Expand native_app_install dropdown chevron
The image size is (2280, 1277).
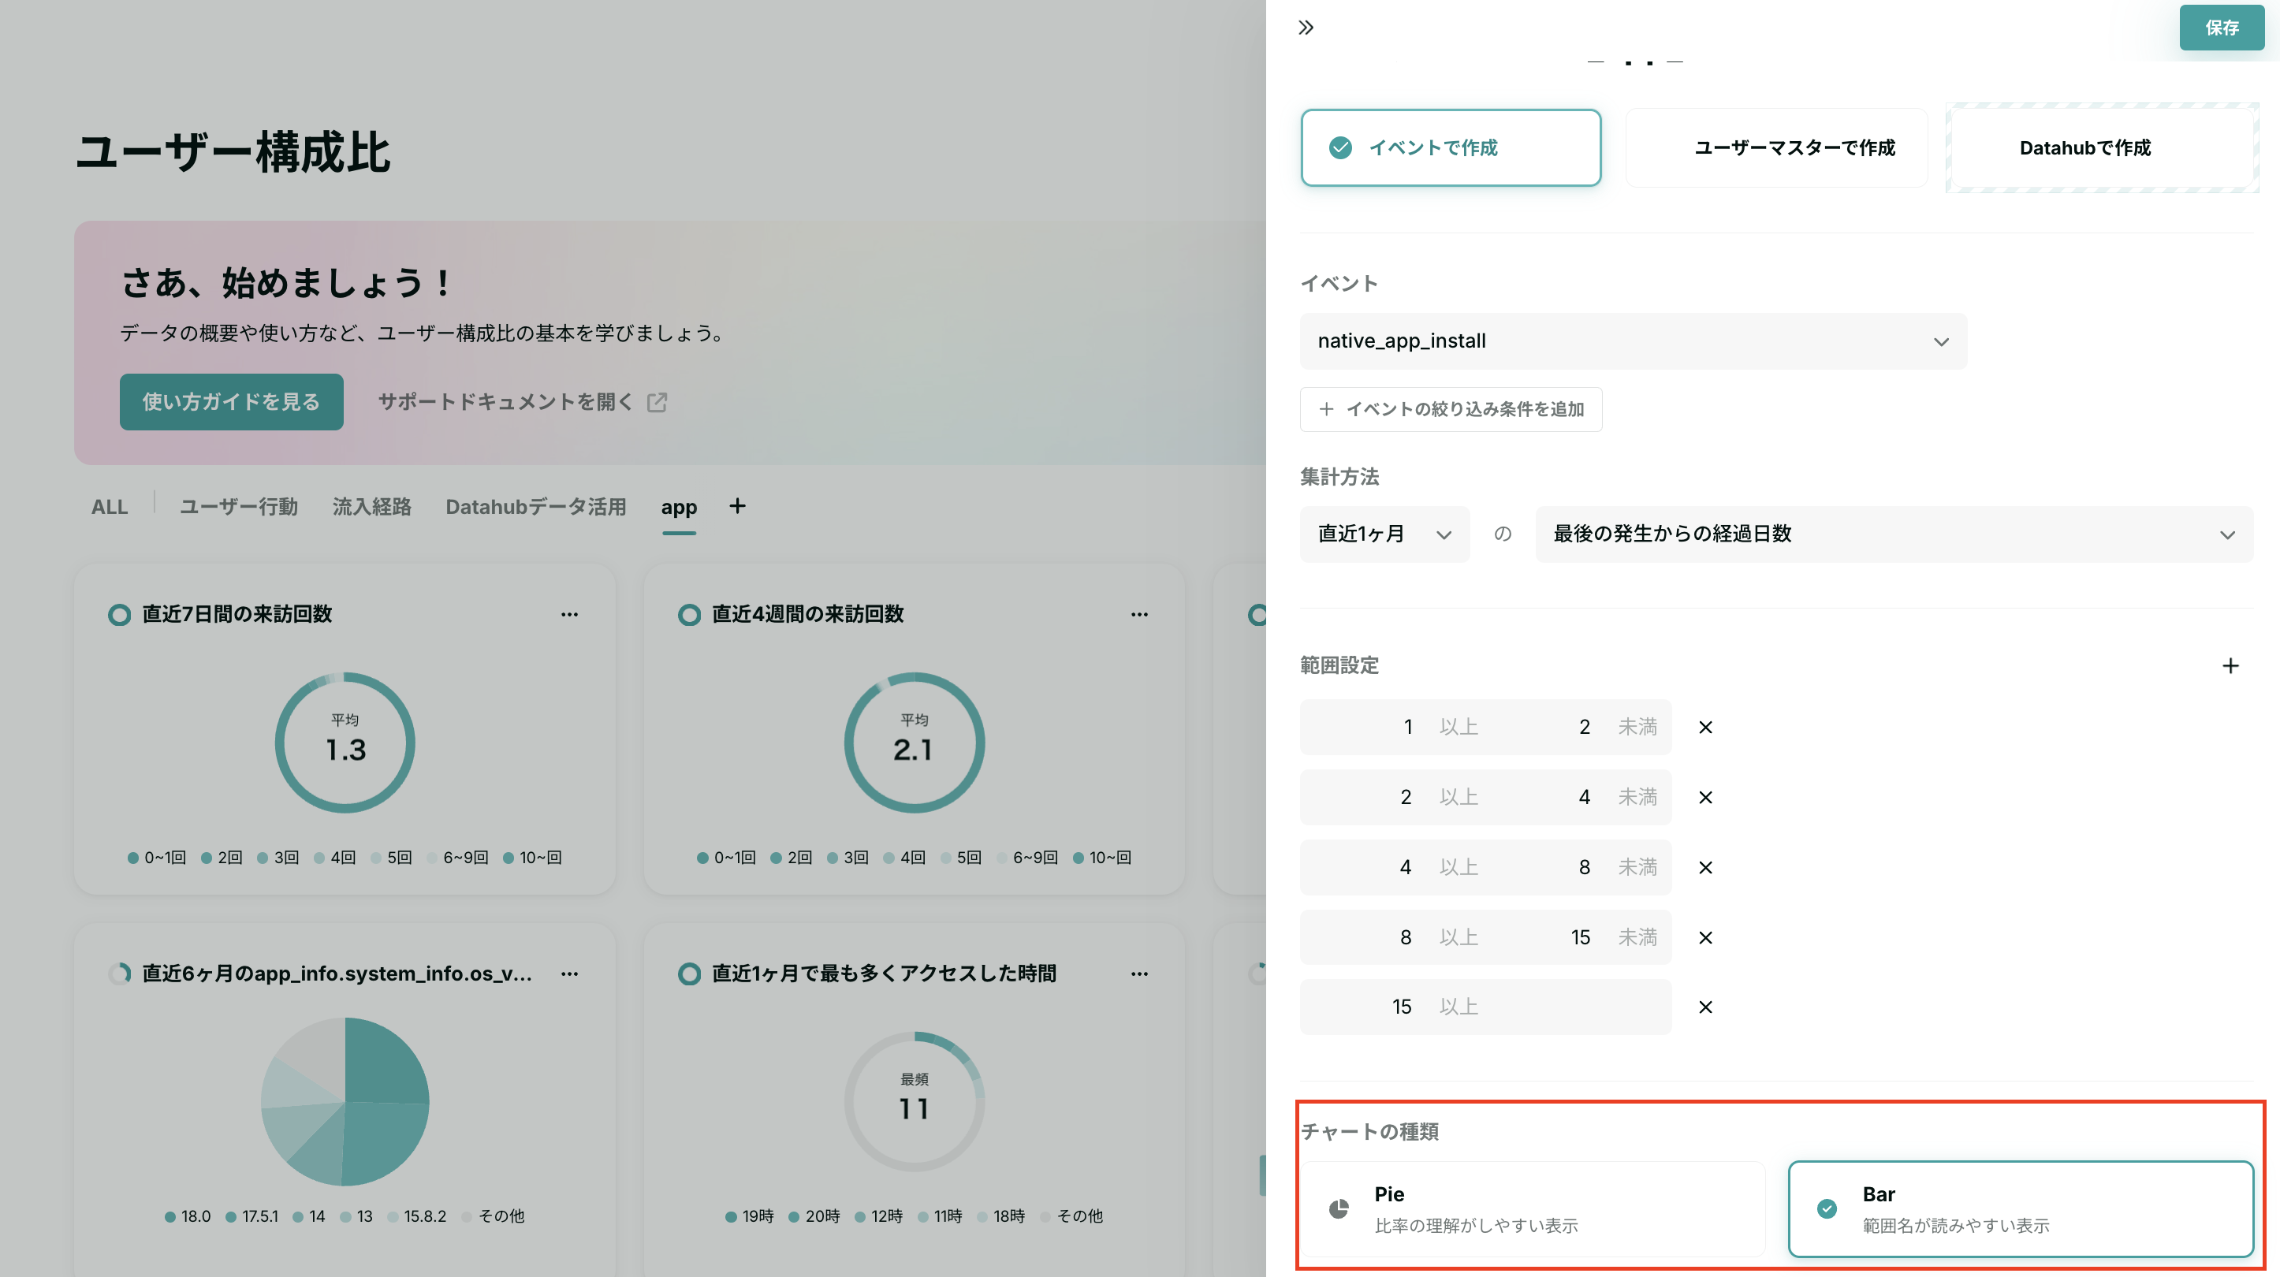point(1941,341)
